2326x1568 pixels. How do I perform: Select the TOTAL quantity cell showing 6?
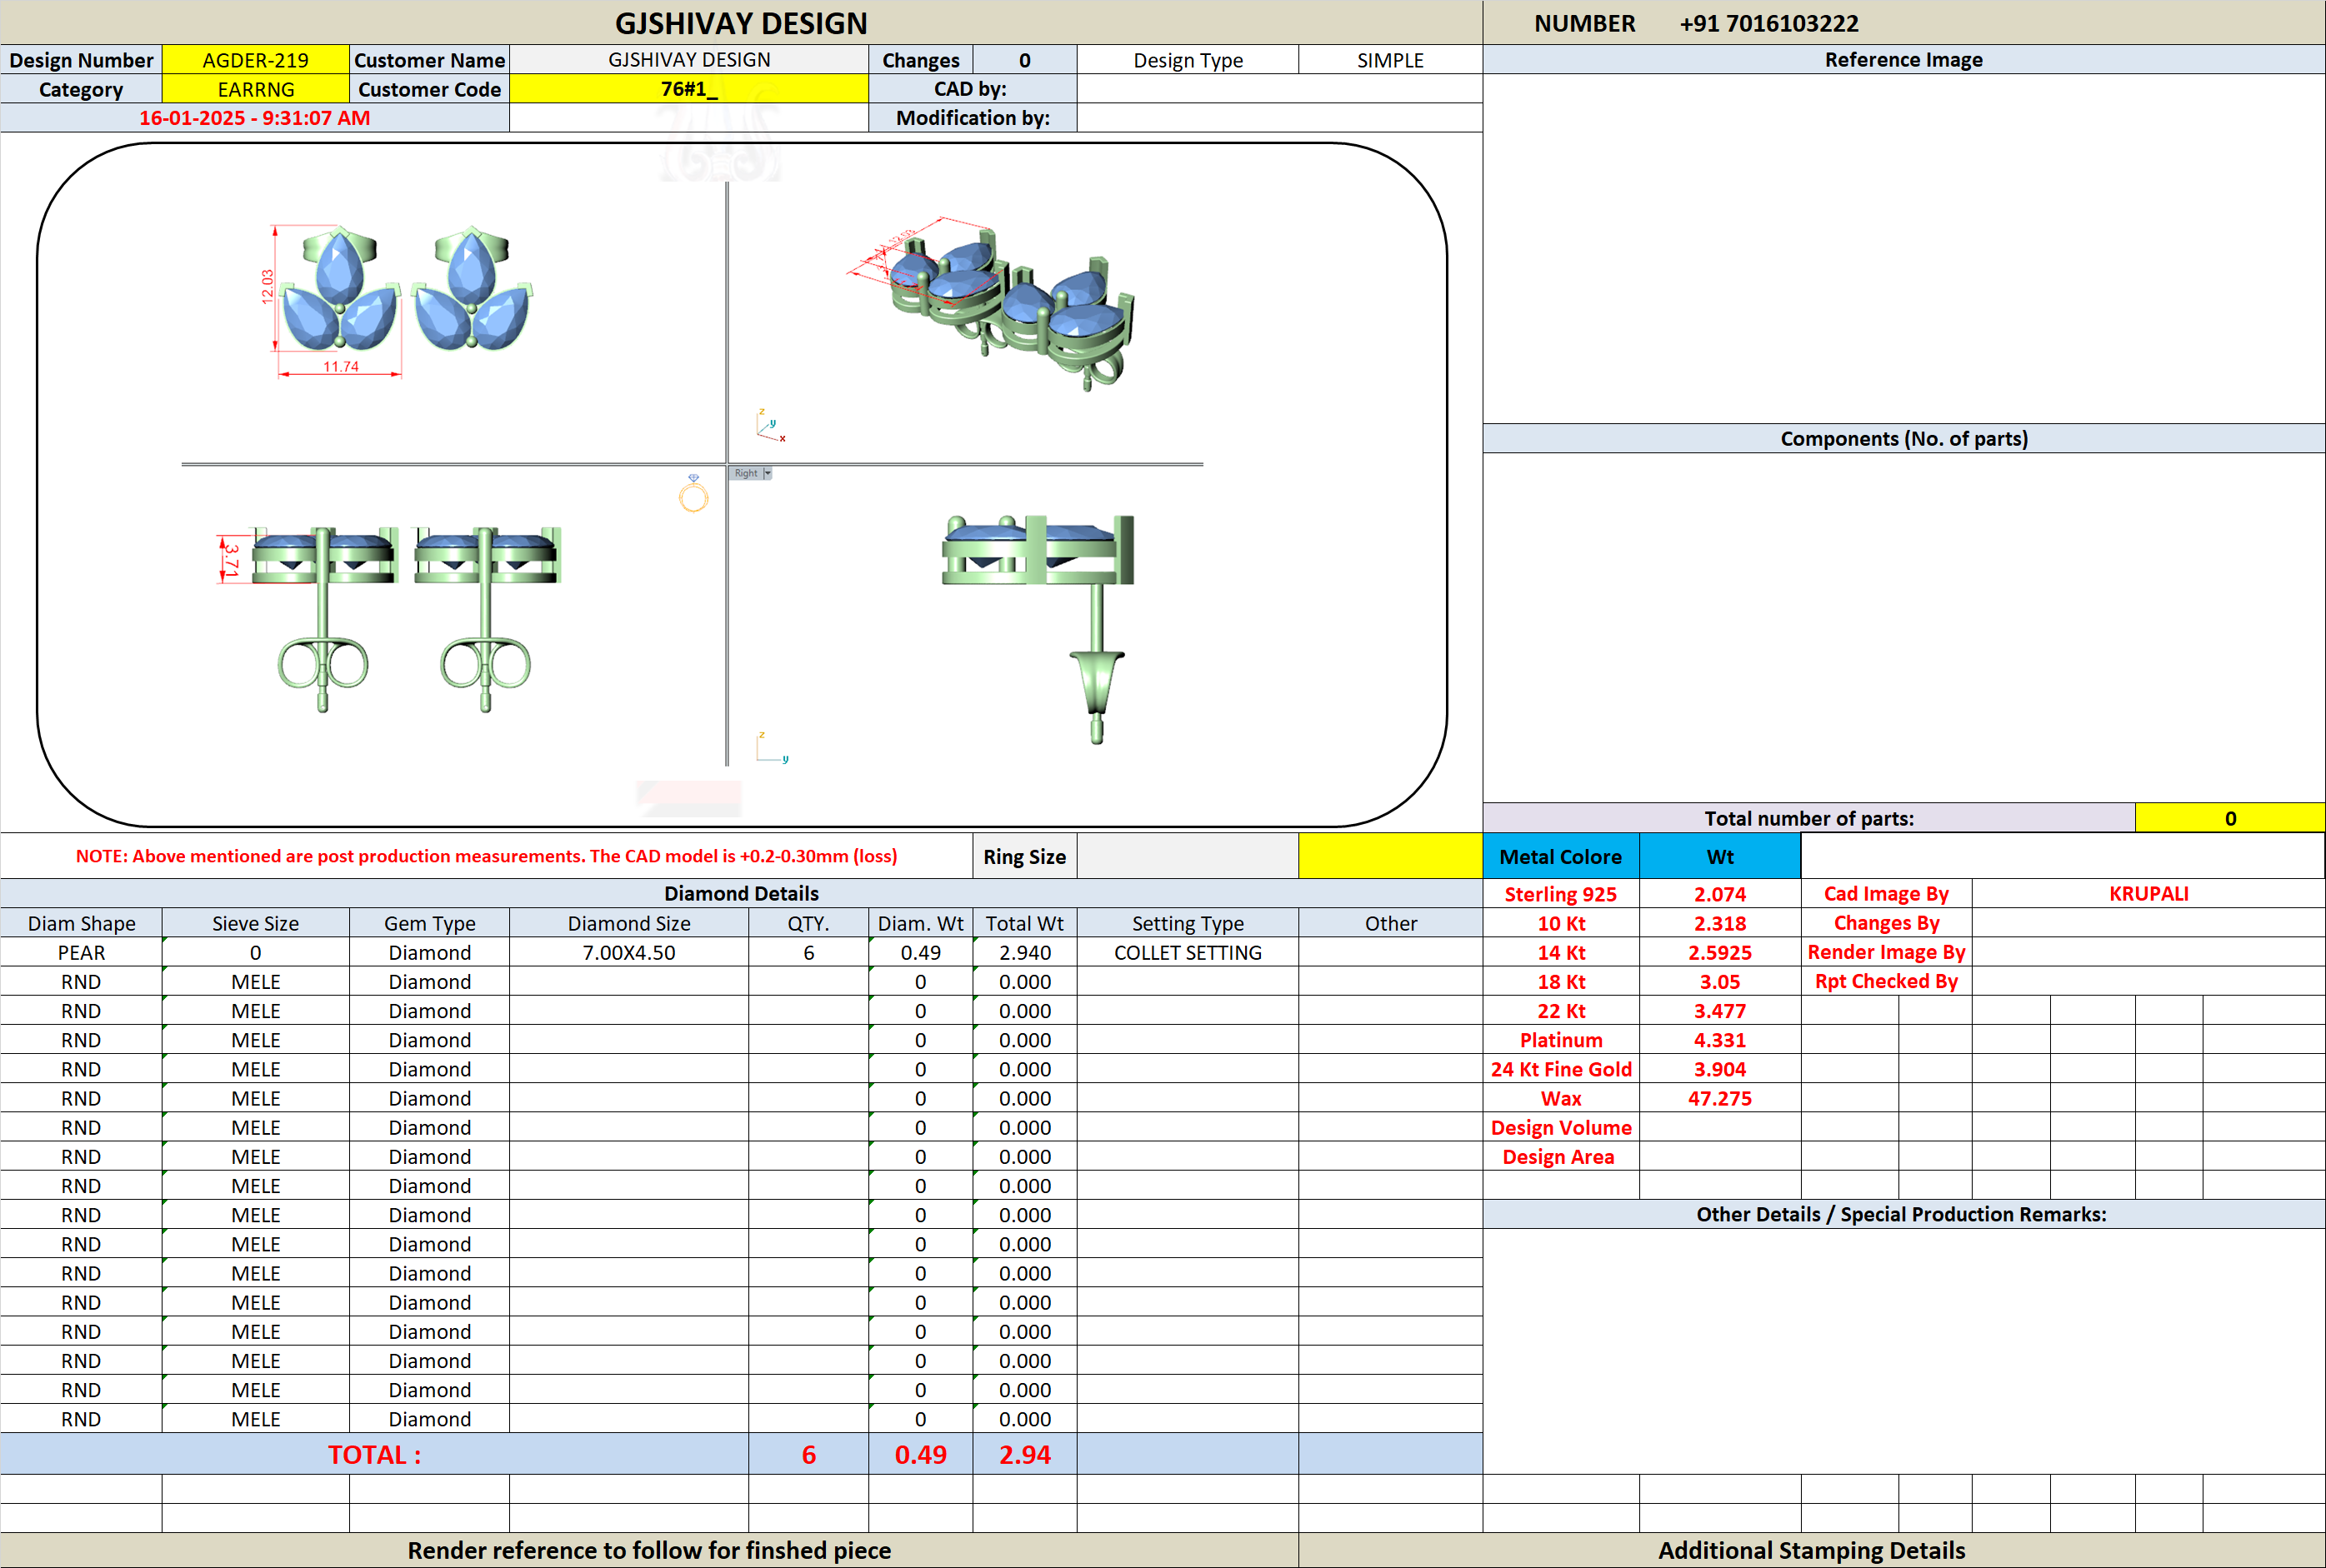(x=808, y=1454)
